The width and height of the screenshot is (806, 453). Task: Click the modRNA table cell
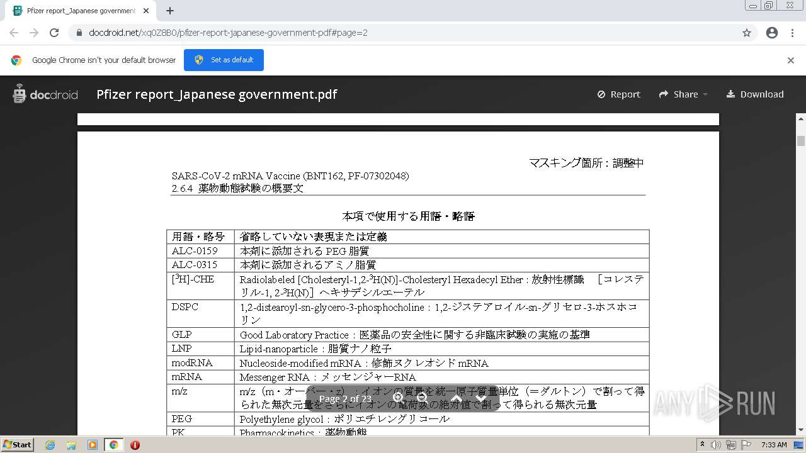[x=200, y=363]
